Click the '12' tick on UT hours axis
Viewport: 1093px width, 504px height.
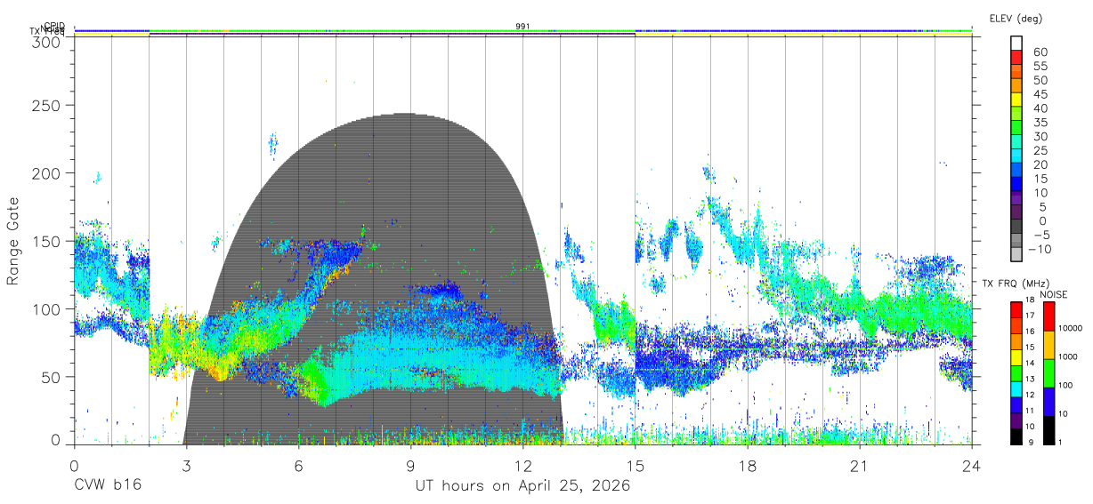pos(522,466)
